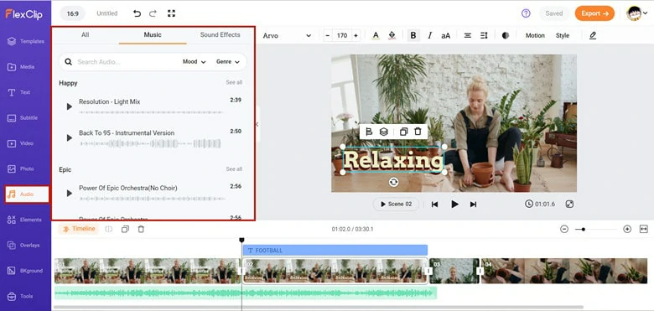Open the opacity setting icon

506,35
